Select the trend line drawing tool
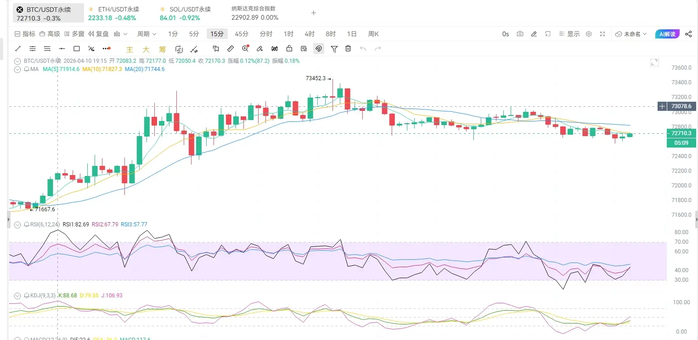 click(18, 49)
